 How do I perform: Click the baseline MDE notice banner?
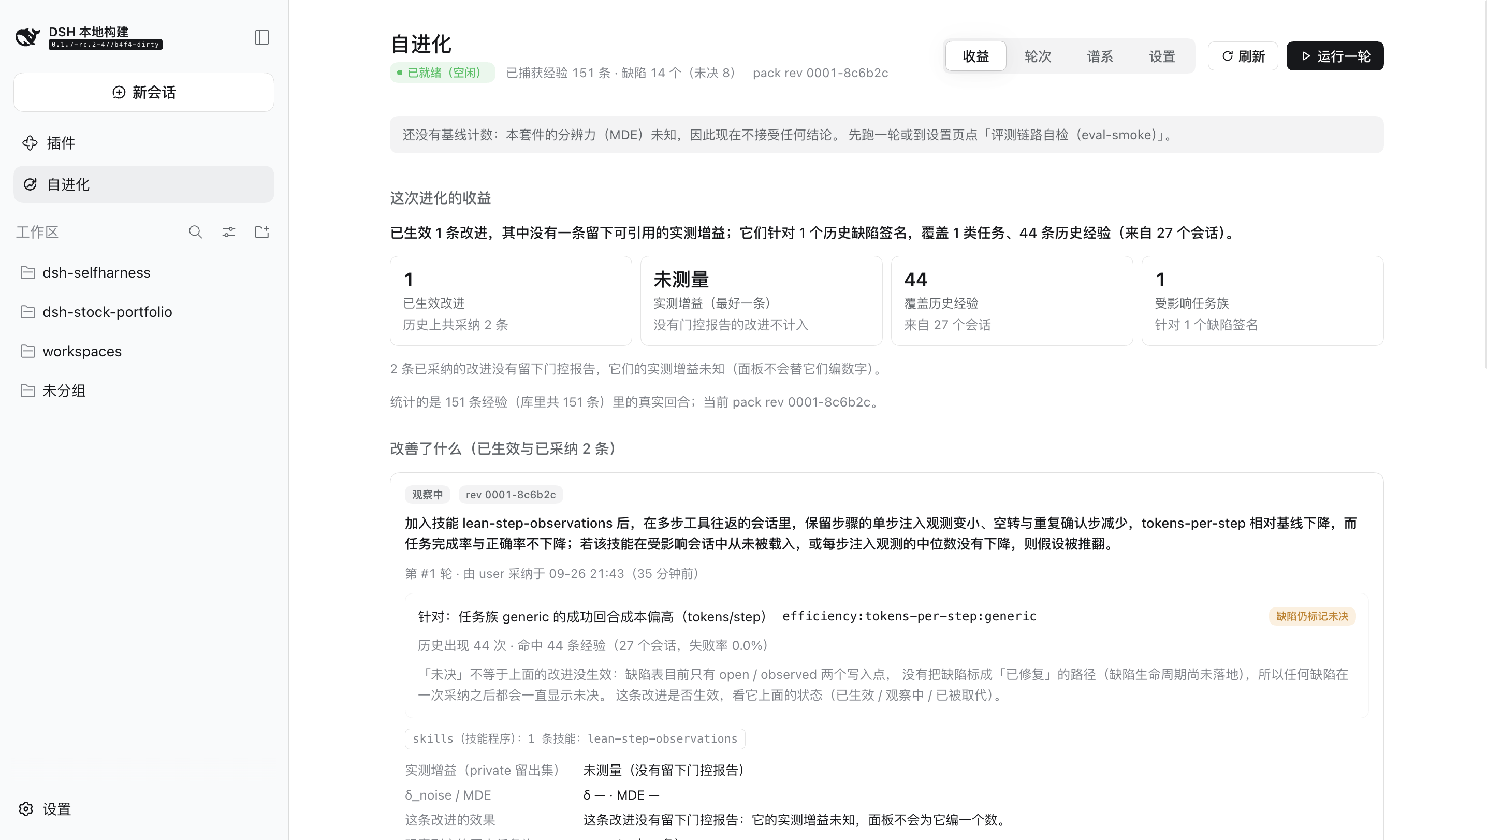(886, 135)
